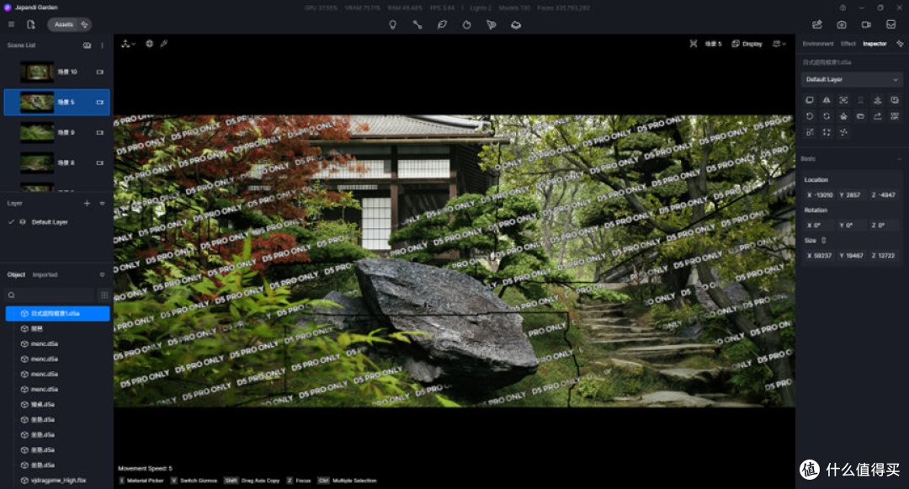This screenshot has width=909, height=489.
Task: Open image render camera icon
Action: pos(841,24)
